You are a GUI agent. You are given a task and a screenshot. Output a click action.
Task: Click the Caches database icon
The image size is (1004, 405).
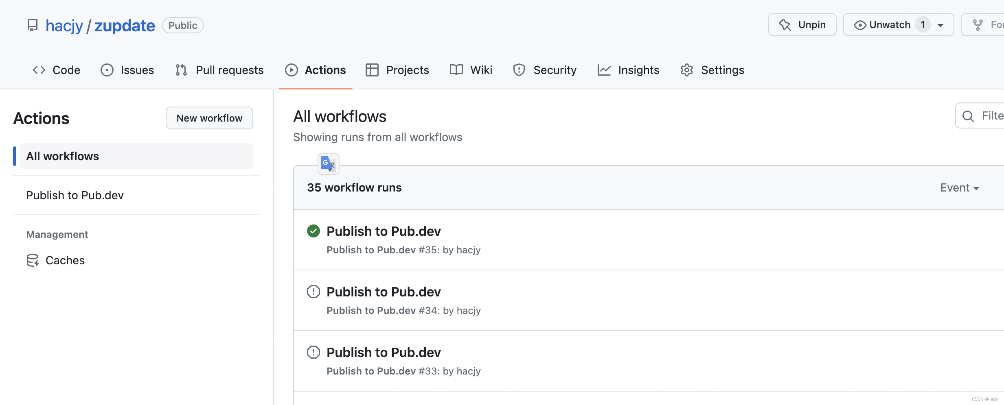click(33, 260)
